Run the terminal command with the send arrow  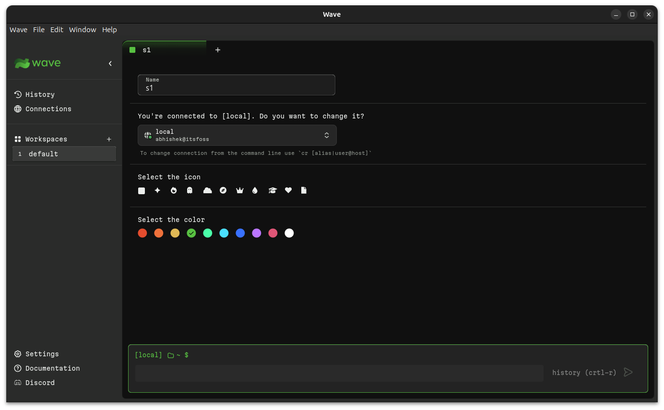tap(628, 372)
